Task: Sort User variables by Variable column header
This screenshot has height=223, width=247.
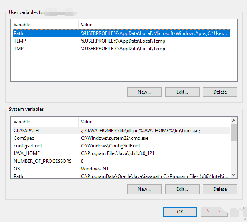Action: click(x=44, y=25)
